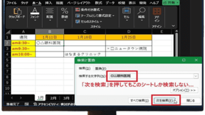Click the 次を検索 button

pos(165,100)
